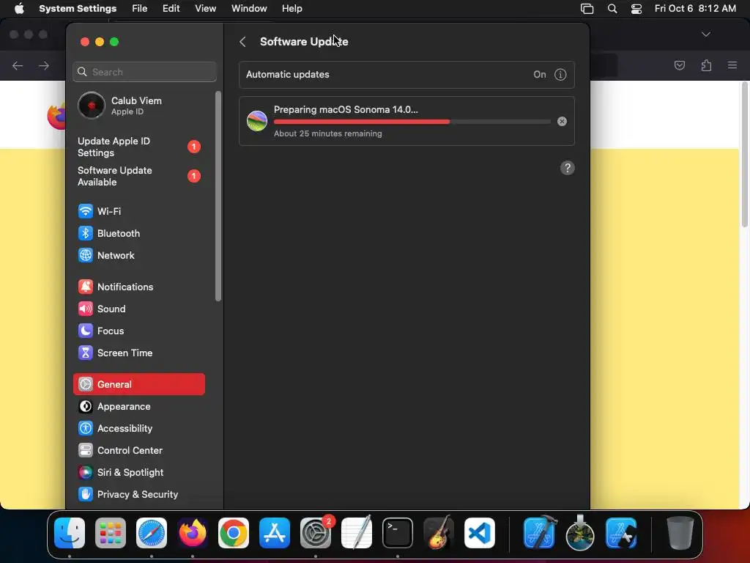
Task: Open Pocket icon in Firefox toolbar
Action: (679, 65)
